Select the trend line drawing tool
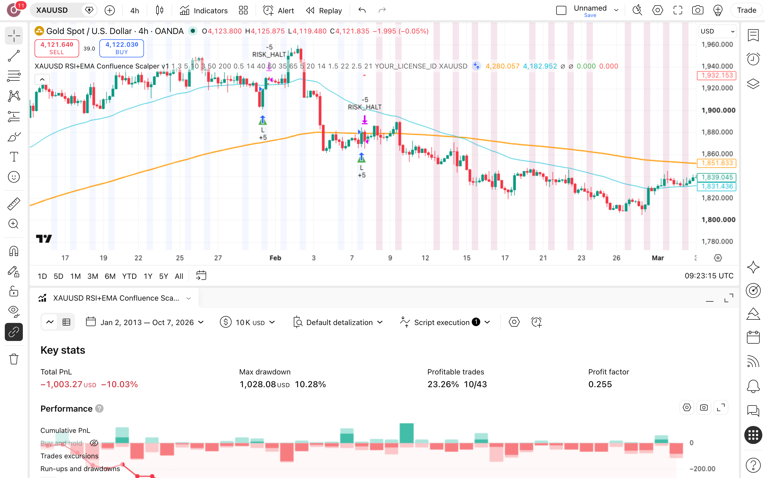Image resolution: width=765 pixels, height=478 pixels. pos(14,56)
